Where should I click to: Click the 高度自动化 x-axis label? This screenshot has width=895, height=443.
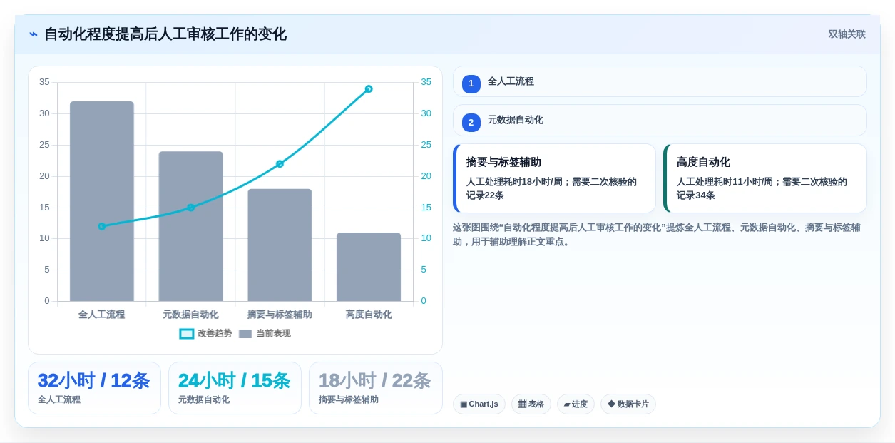(369, 315)
